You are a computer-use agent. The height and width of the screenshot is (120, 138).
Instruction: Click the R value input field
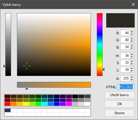pyautogui.click(x=125, y=33)
